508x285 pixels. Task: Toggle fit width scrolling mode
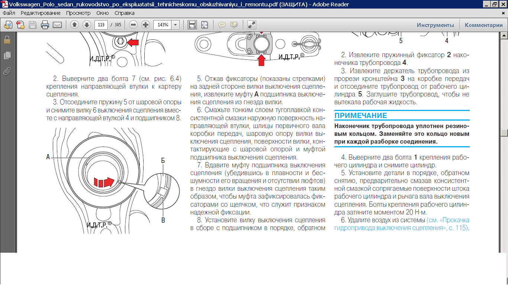pos(192,25)
